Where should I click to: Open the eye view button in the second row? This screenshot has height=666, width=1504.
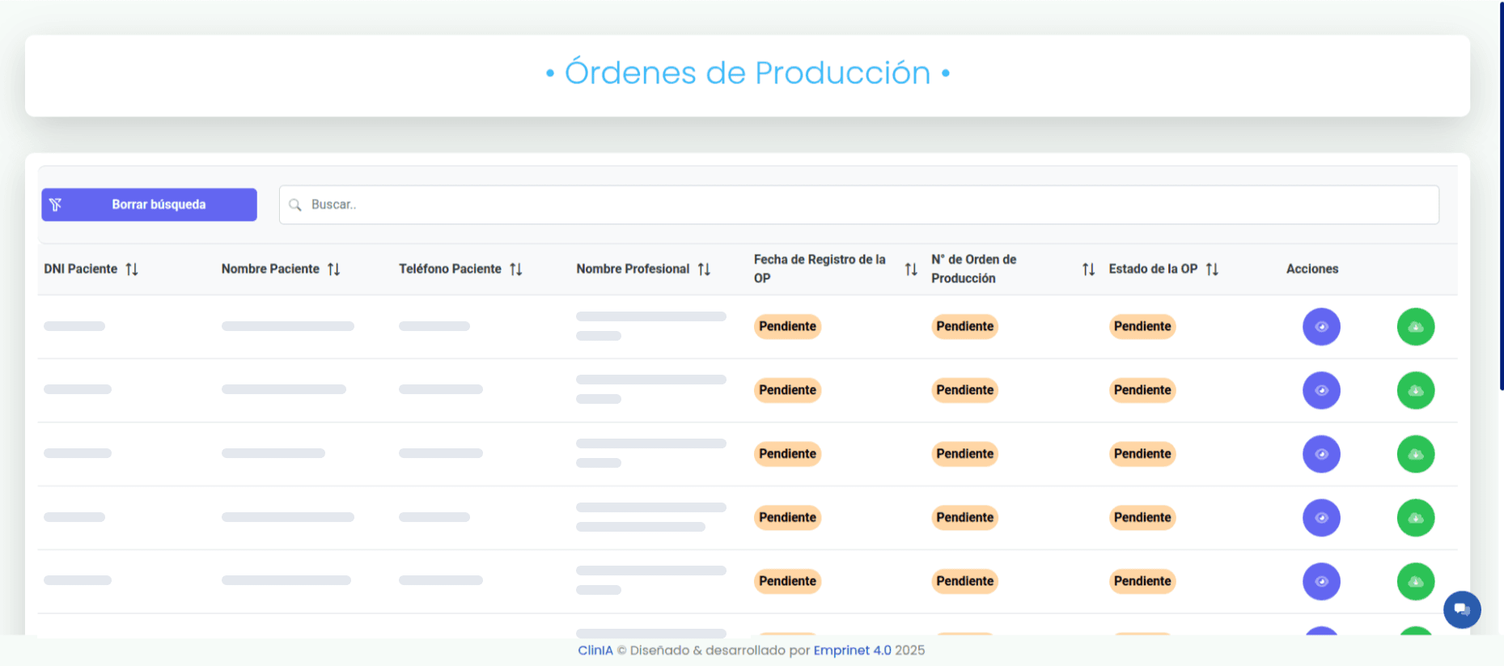(1321, 390)
